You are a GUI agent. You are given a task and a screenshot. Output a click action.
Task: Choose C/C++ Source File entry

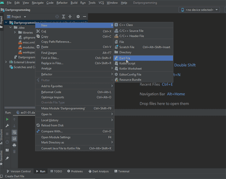(x=143, y=31)
